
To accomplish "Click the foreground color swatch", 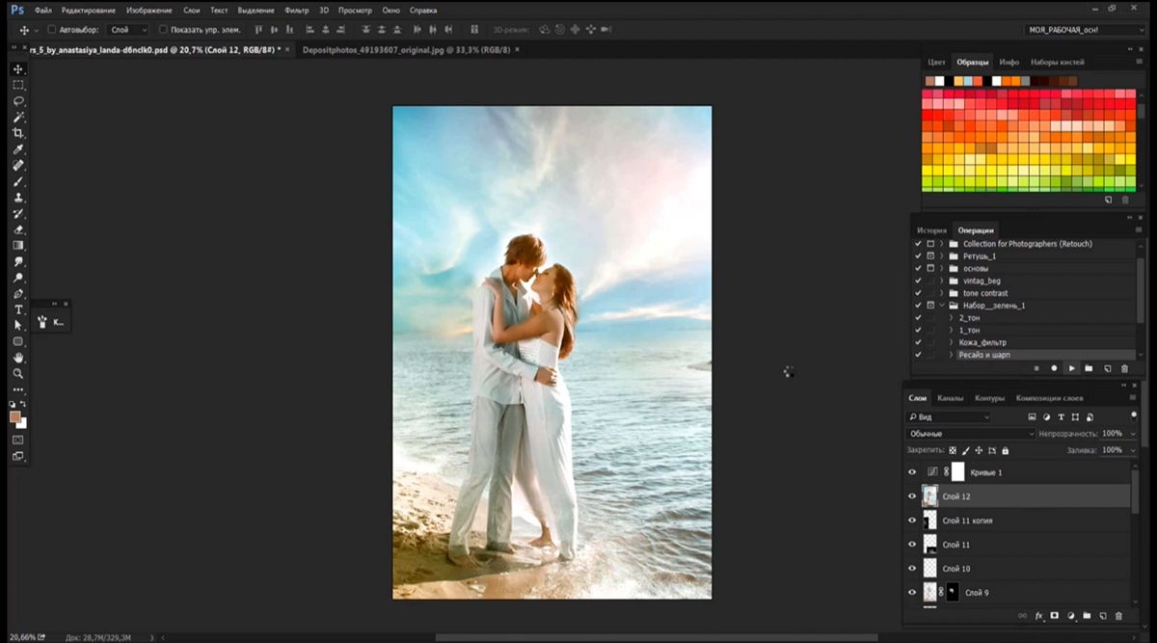I will (x=15, y=416).
